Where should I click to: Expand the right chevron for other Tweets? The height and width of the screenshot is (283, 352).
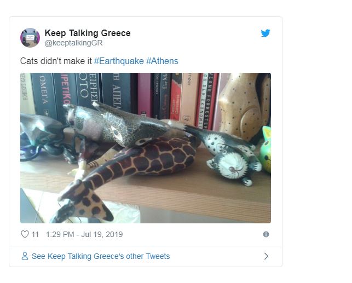[x=266, y=256]
